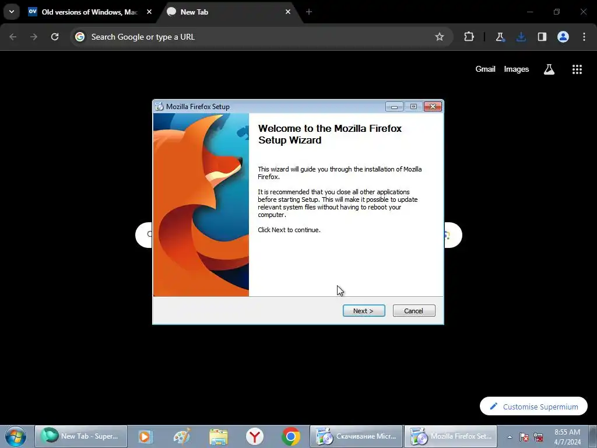597x448 pixels.
Task: Reload the current page
Action: (x=55, y=37)
